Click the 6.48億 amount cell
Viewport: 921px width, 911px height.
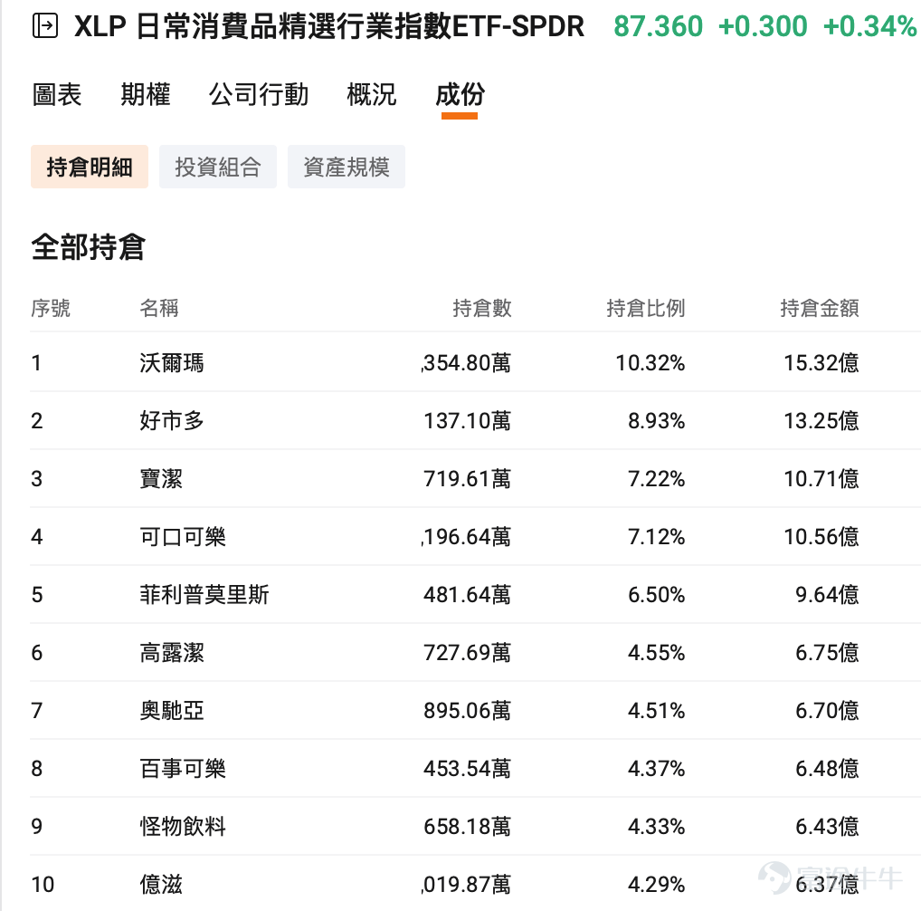[828, 769]
